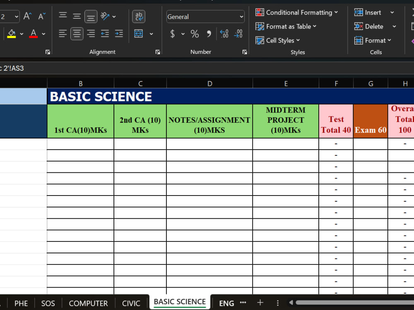Increase font size with the larger A icon
The image size is (414, 310).
pos(27,17)
